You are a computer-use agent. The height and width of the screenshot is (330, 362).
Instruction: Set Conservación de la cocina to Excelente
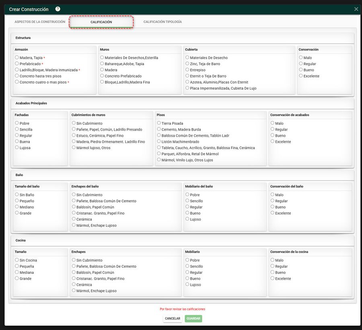pyautogui.click(x=272, y=278)
